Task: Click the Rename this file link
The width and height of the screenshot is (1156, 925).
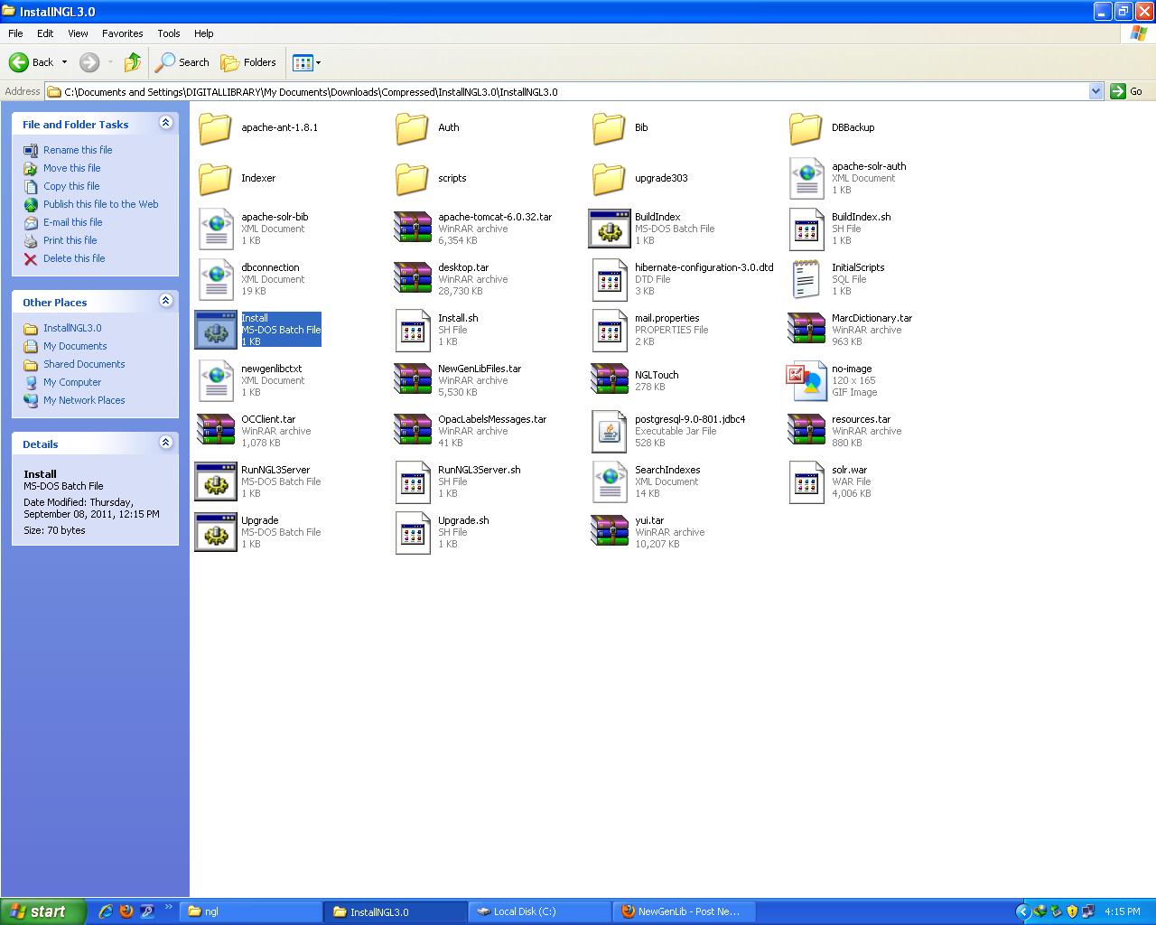Action: click(78, 150)
